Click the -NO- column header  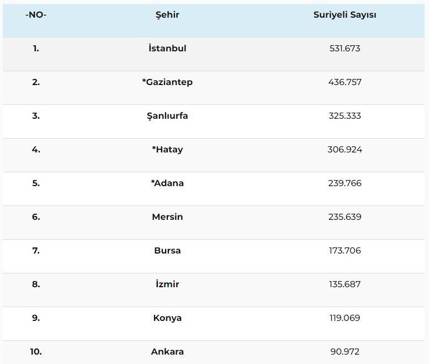pyautogui.click(x=36, y=15)
